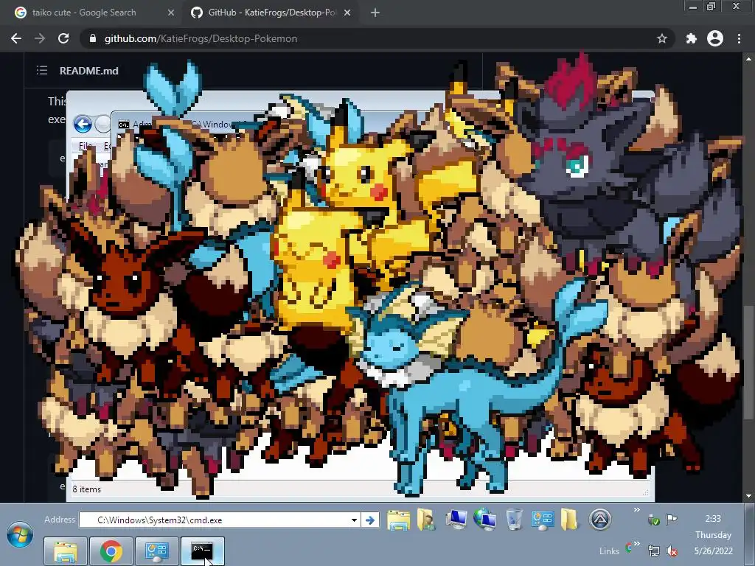Image resolution: width=755 pixels, height=566 pixels.
Task: Open File Explorer from the taskbar
Action: tap(66, 551)
